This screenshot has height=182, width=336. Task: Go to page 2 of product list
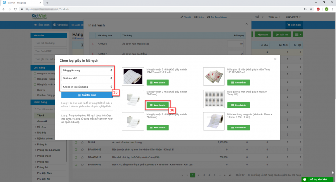pos(198,175)
